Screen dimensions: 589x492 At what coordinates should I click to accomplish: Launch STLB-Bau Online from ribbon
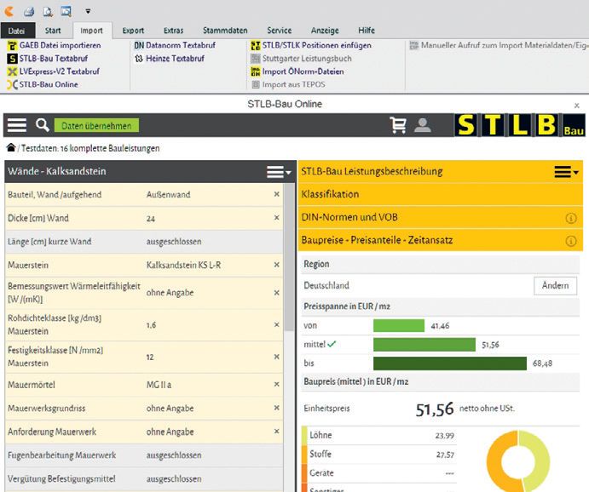tap(43, 84)
